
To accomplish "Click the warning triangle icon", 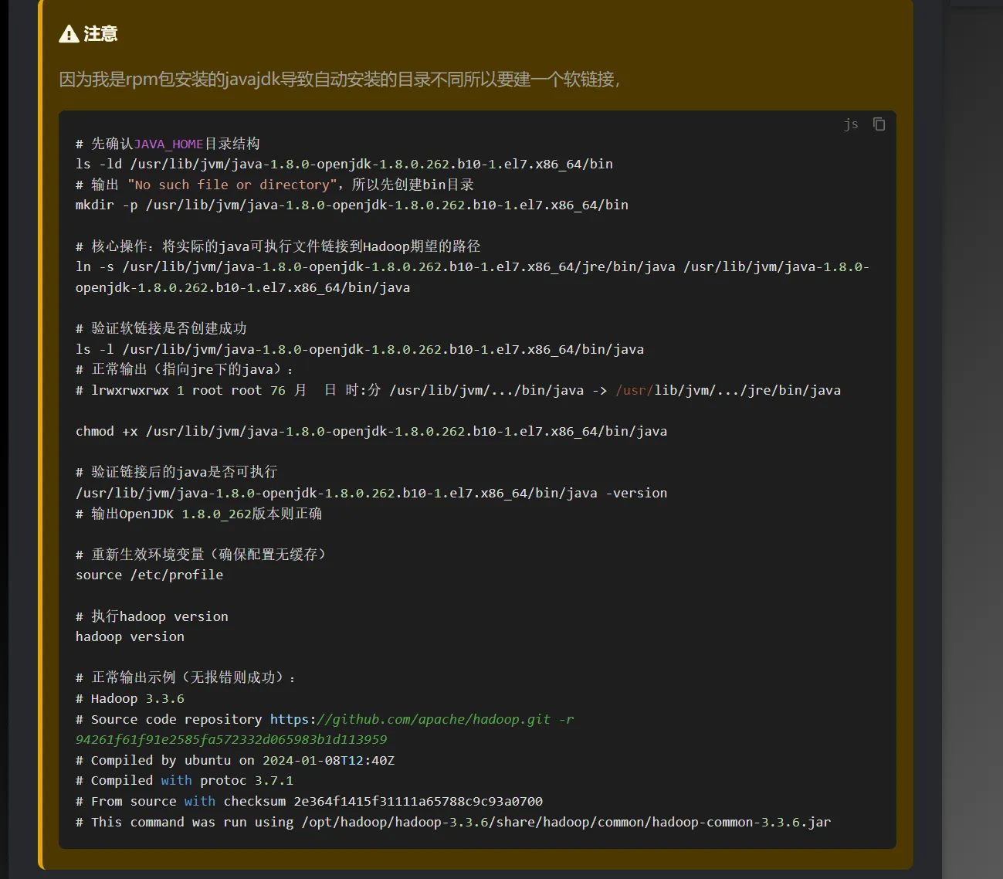I will 69,34.
